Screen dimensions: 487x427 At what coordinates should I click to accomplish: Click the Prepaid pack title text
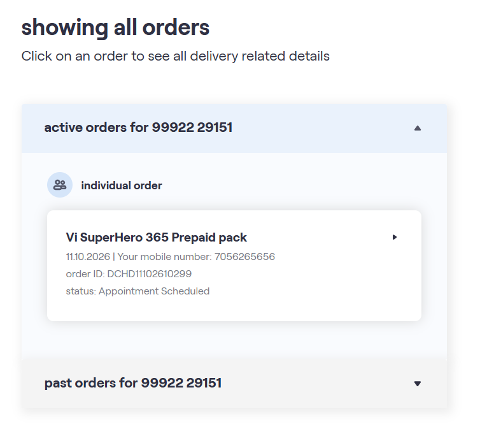click(x=209, y=238)
